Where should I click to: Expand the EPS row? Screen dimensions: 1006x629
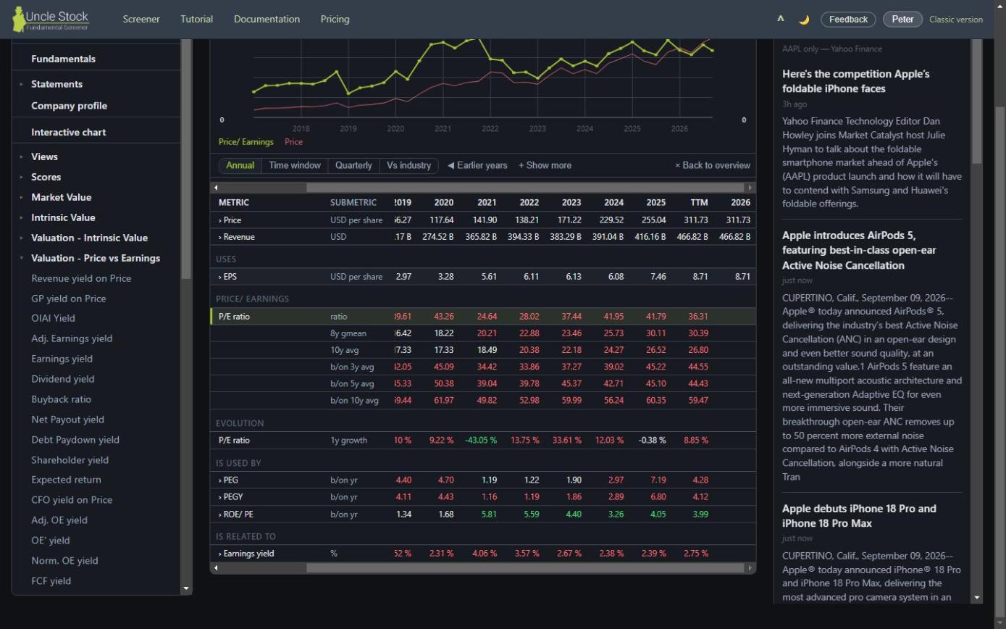click(227, 277)
